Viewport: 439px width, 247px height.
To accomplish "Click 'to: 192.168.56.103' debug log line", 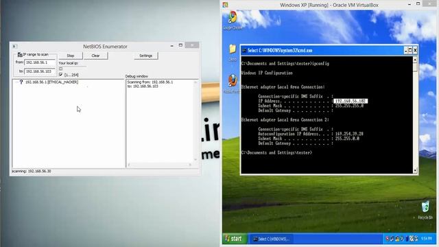I will [x=143, y=86].
